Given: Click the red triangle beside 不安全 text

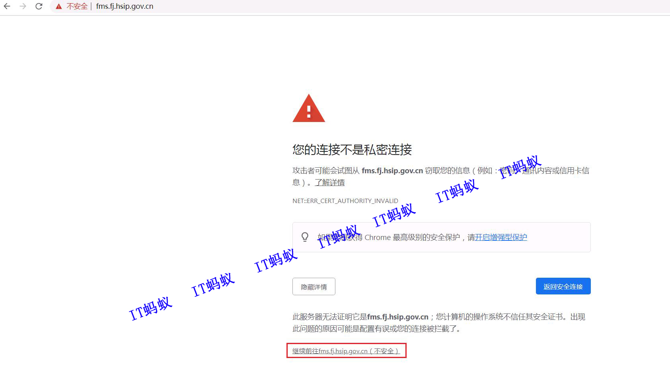Looking at the screenshot, I should click(x=59, y=6).
